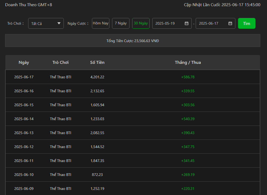
Task: Click the 'Số Tiền' column header
Action: coord(97,62)
